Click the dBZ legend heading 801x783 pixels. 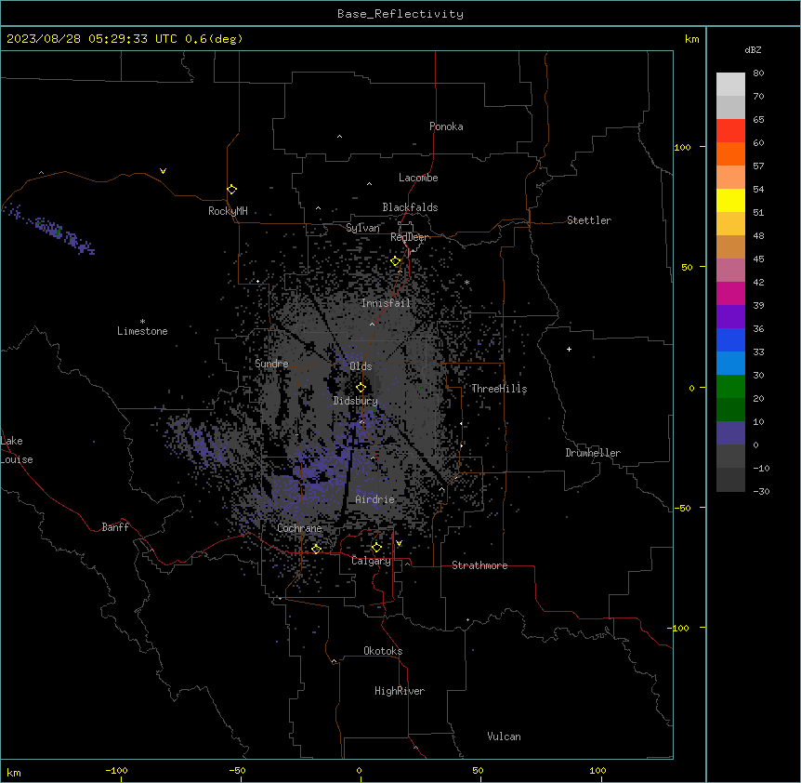(753, 50)
